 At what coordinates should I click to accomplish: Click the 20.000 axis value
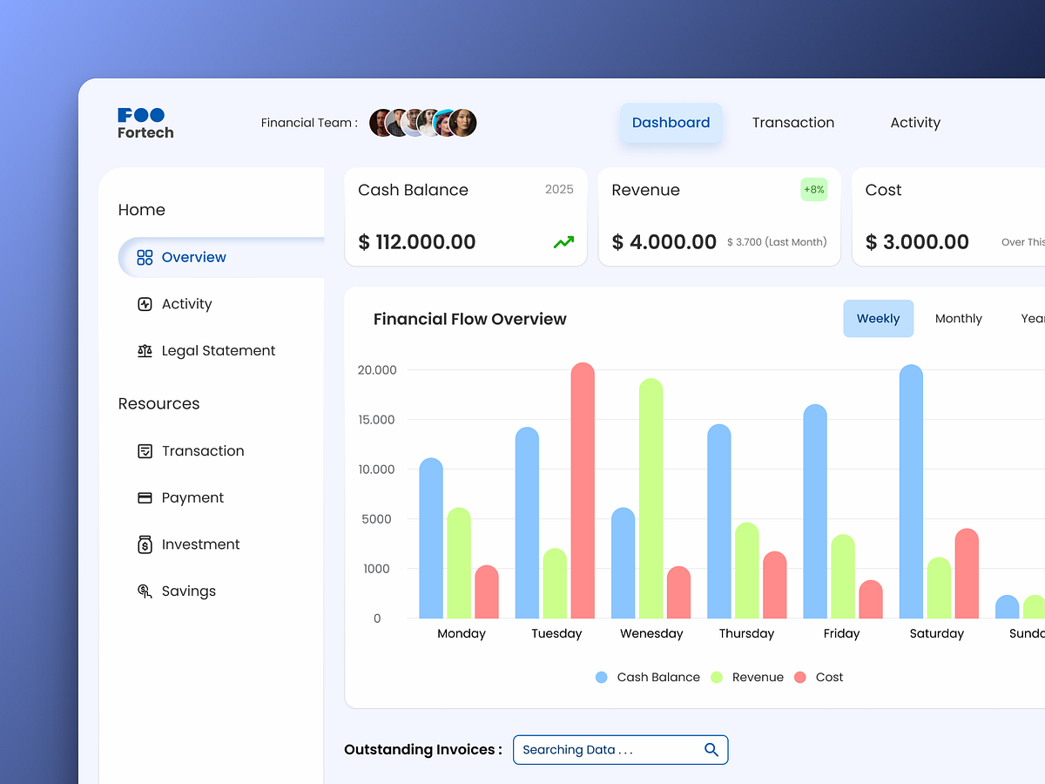[x=377, y=370]
